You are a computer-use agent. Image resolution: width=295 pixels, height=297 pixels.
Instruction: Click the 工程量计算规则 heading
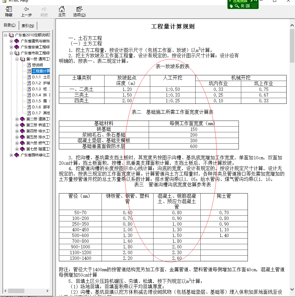[x=173, y=26]
